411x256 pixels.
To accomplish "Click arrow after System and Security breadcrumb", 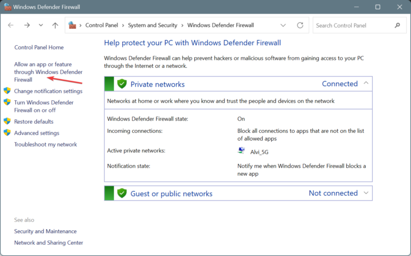I will [x=182, y=25].
